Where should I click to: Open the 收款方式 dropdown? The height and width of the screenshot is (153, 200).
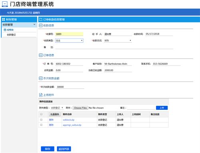(118, 40)
